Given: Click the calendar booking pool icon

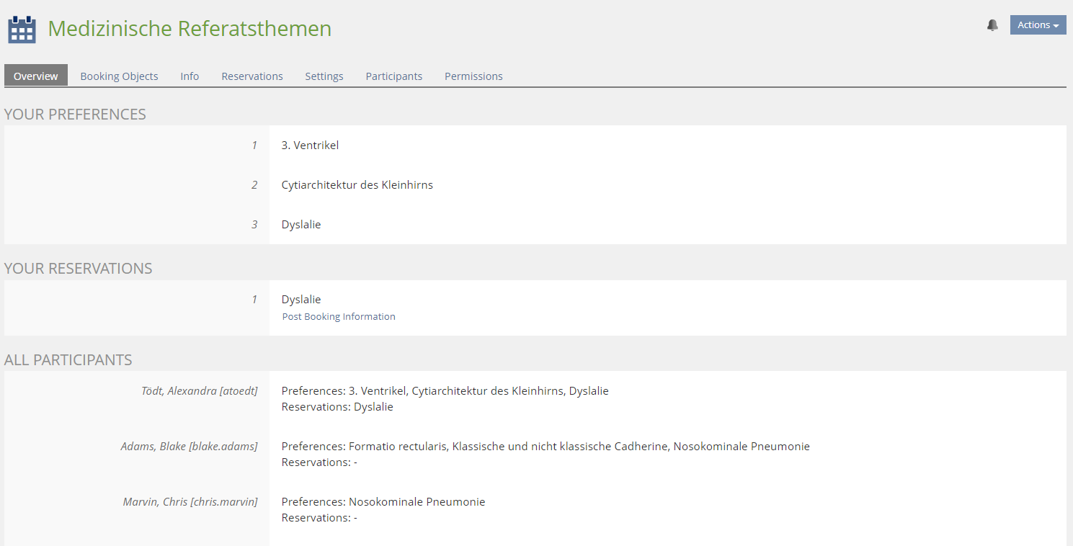Looking at the screenshot, I should coord(22,30).
